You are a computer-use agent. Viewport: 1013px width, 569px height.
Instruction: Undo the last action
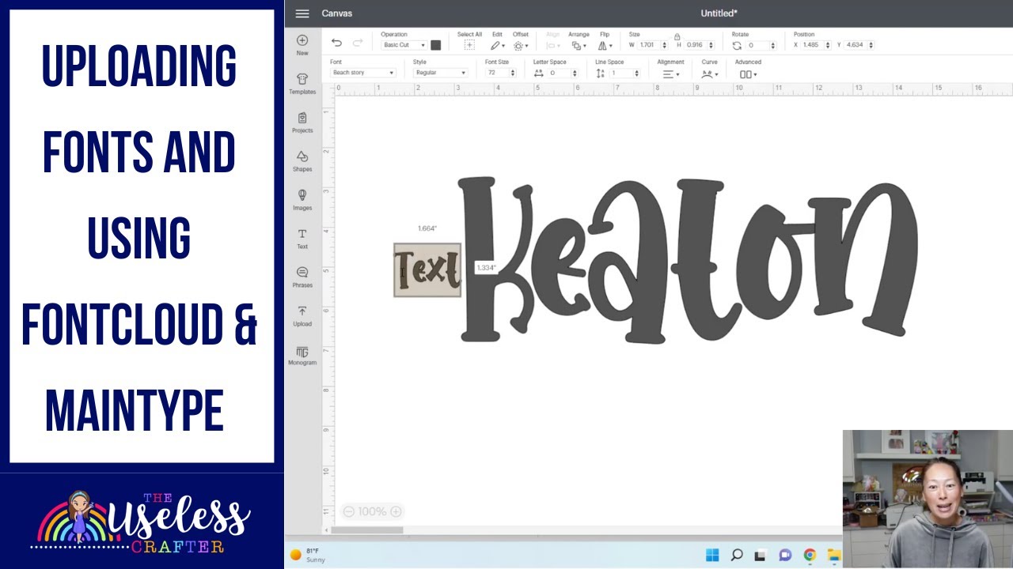coord(337,43)
